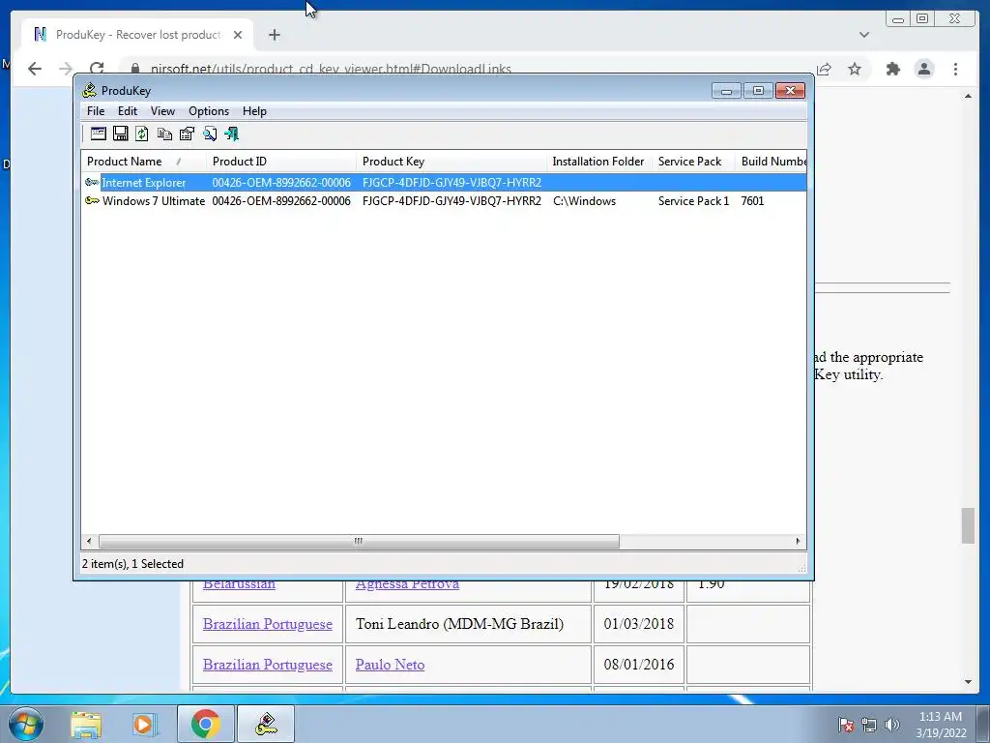The height and width of the screenshot is (743, 990).
Task: Open the volume speaker tray icon
Action: pyautogui.click(x=892, y=725)
